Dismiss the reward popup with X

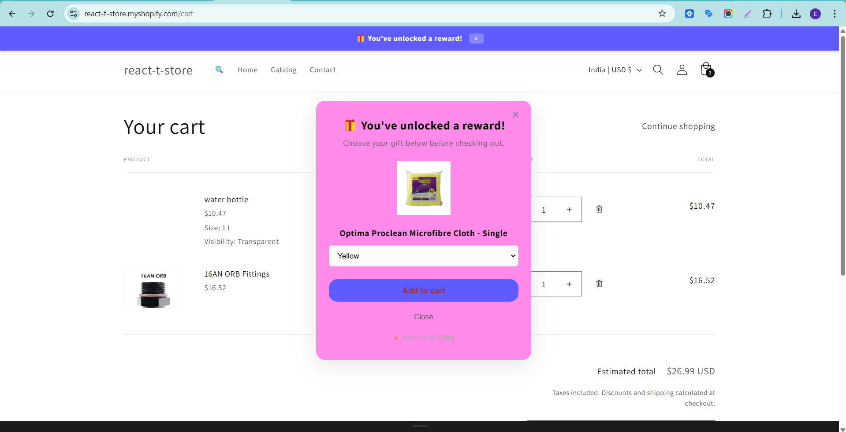pyautogui.click(x=515, y=115)
